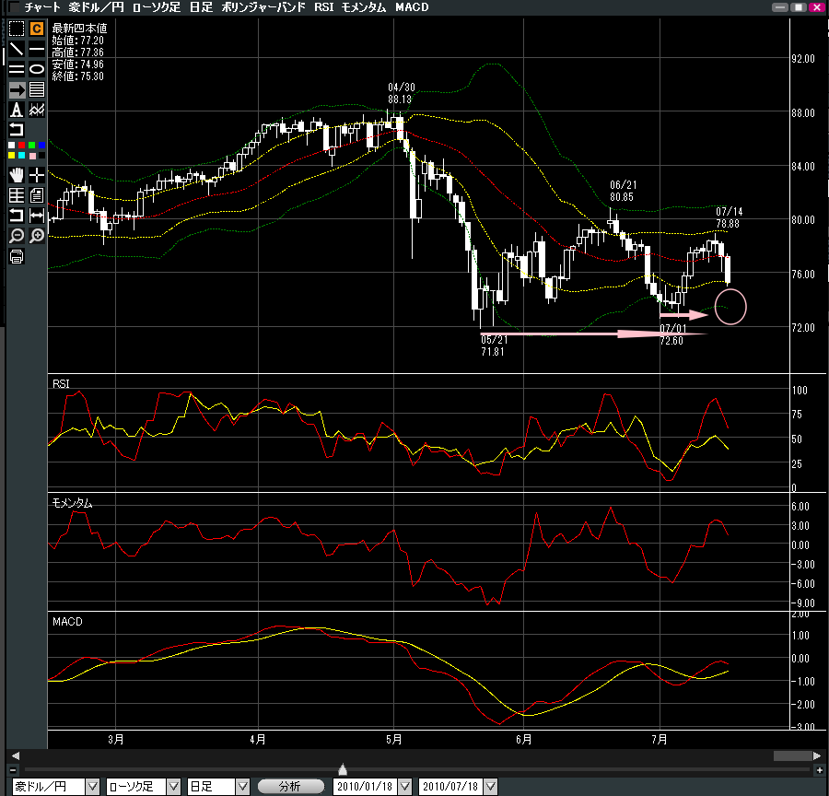This screenshot has width=829, height=796.
Task: Zoom out with the minus magnifier
Action: click(x=17, y=236)
